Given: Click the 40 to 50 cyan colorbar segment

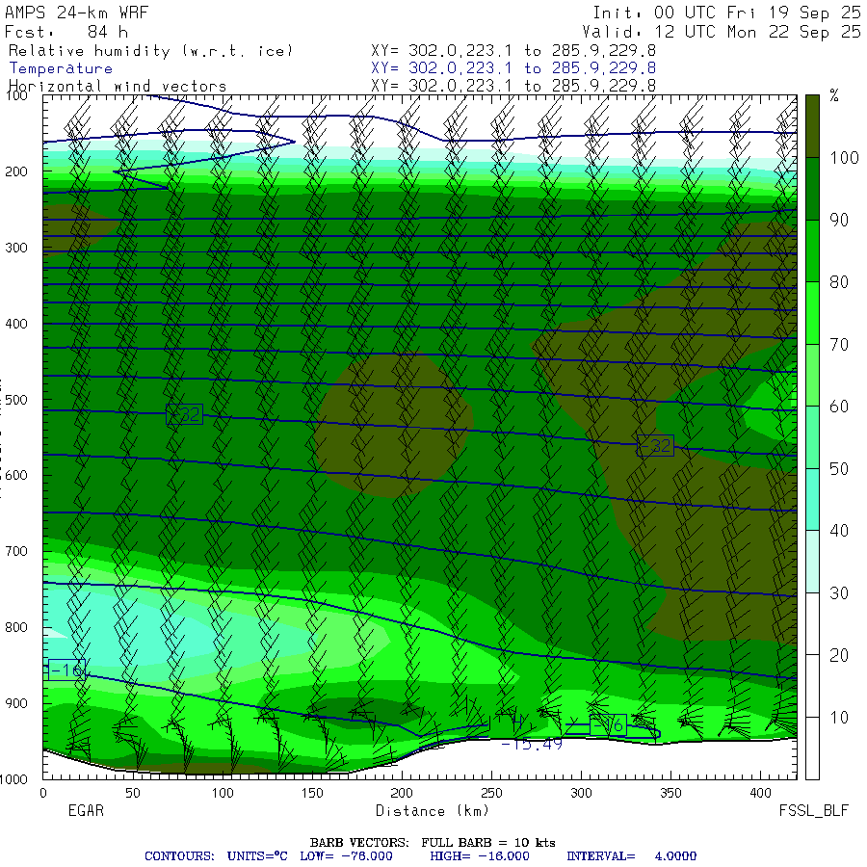Looking at the screenshot, I should [x=812, y=499].
